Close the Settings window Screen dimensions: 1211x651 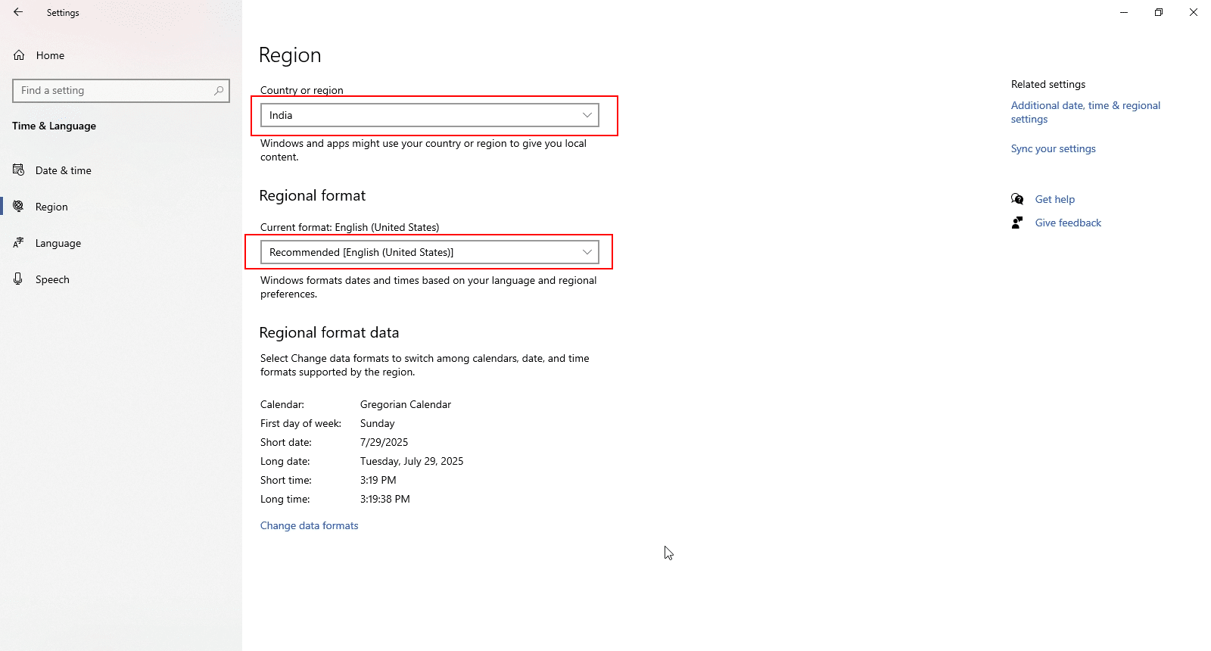coord(1194,12)
